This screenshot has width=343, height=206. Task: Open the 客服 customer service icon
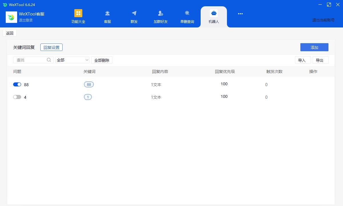click(x=107, y=13)
